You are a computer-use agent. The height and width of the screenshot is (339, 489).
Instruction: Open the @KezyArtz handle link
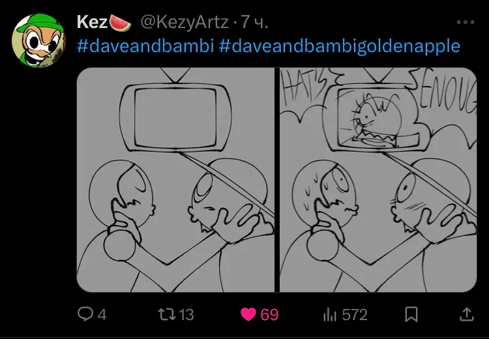(185, 22)
